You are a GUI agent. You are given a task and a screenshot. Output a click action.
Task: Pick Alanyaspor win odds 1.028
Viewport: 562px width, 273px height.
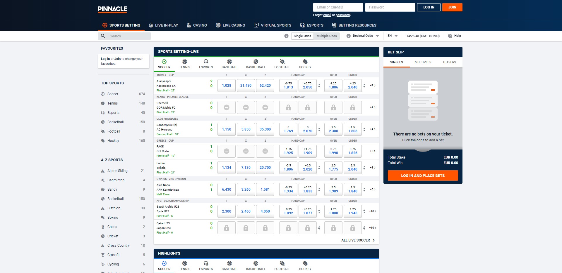(227, 86)
